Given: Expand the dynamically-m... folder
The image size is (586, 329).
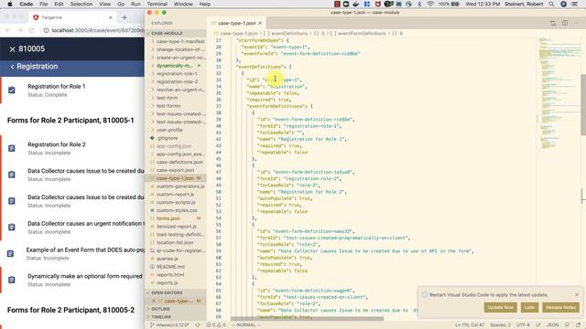Looking at the screenshot, I should click(175, 66).
